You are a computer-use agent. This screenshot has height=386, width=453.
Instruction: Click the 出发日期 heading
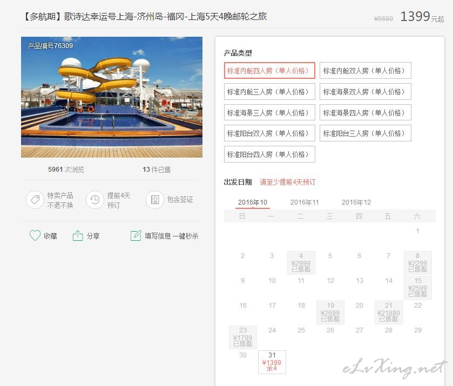[238, 182]
